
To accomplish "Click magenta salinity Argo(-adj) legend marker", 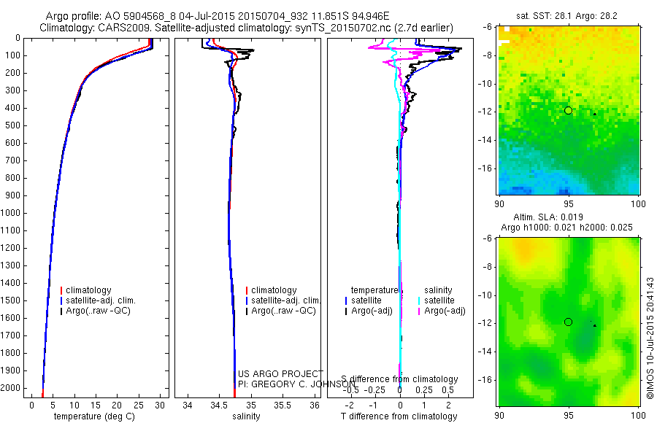I will [419, 311].
